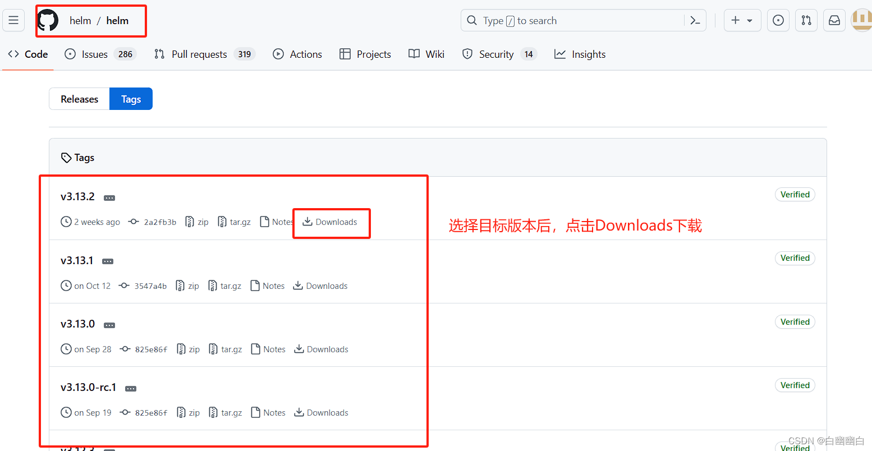This screenshot has width=872, height=451.
Task: Select the Releases view button
Action: [x=79, y=99]
